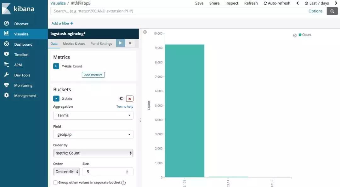Image resolution: width=340 pixels, height=187 pixels.
Task: Enable Group other values in separate bucket
Action: pos(55,182)
